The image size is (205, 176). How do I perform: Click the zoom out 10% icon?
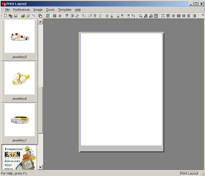click(x=151, y=16)
